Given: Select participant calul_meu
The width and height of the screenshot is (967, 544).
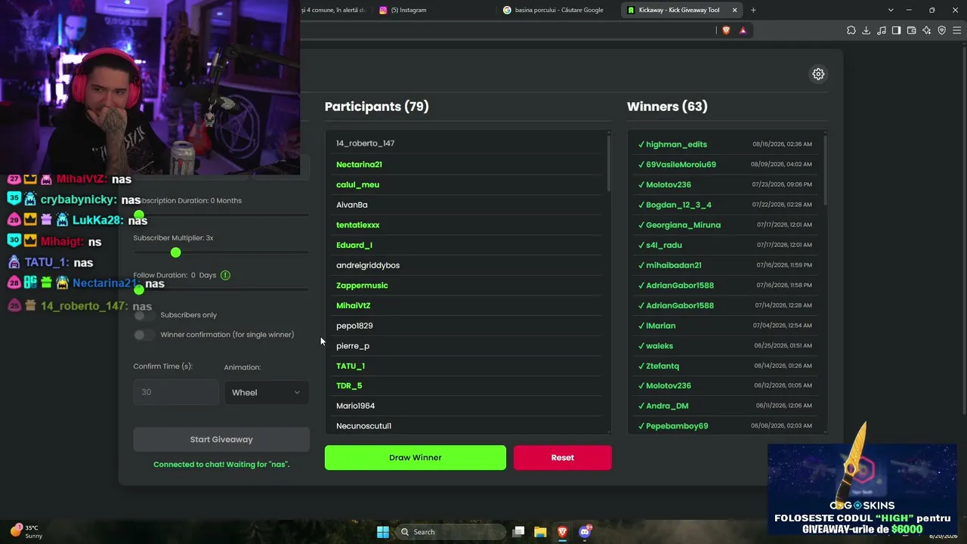Looking at the screenshot, I should tap(357, 184).
